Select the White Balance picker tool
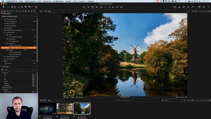 pos(113,7)
